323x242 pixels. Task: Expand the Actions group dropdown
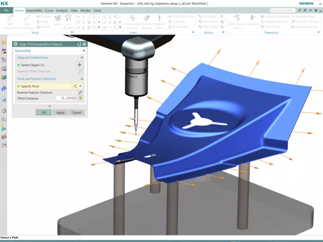pyautogui.click(x=223, y=32)
